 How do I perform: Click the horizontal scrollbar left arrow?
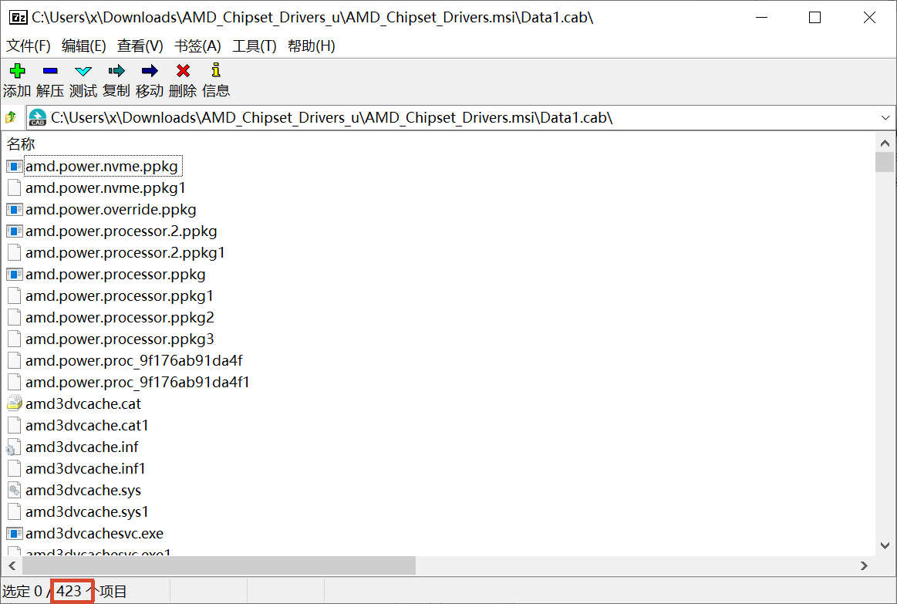click(x=12, y=565)
